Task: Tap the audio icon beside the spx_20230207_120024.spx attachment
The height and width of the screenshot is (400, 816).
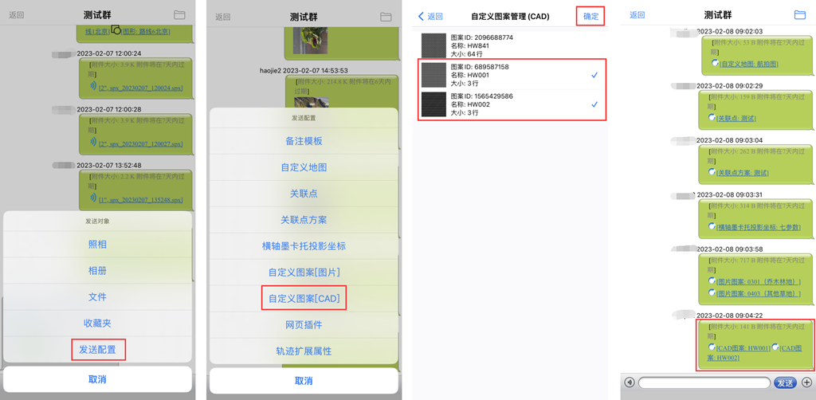Action: (x=93, y=86)
